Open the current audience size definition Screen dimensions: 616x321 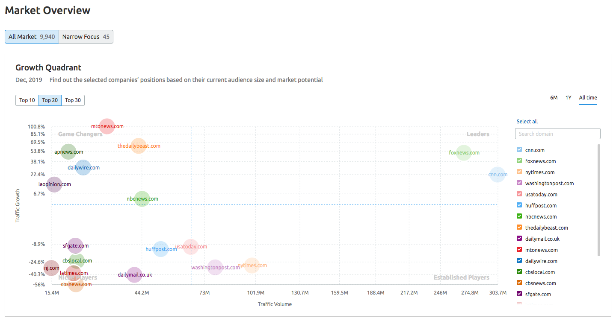(x=235, y=80)
